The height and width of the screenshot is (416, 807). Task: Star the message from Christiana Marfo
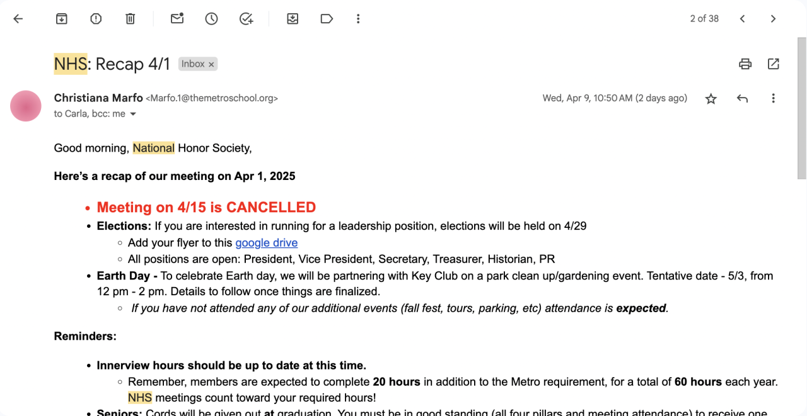click(x=711, y=99)
